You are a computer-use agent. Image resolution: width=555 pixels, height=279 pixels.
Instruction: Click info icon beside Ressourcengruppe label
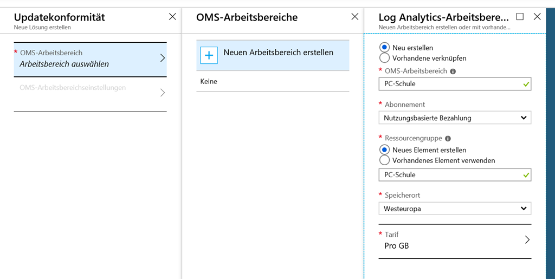pos(448,139)
